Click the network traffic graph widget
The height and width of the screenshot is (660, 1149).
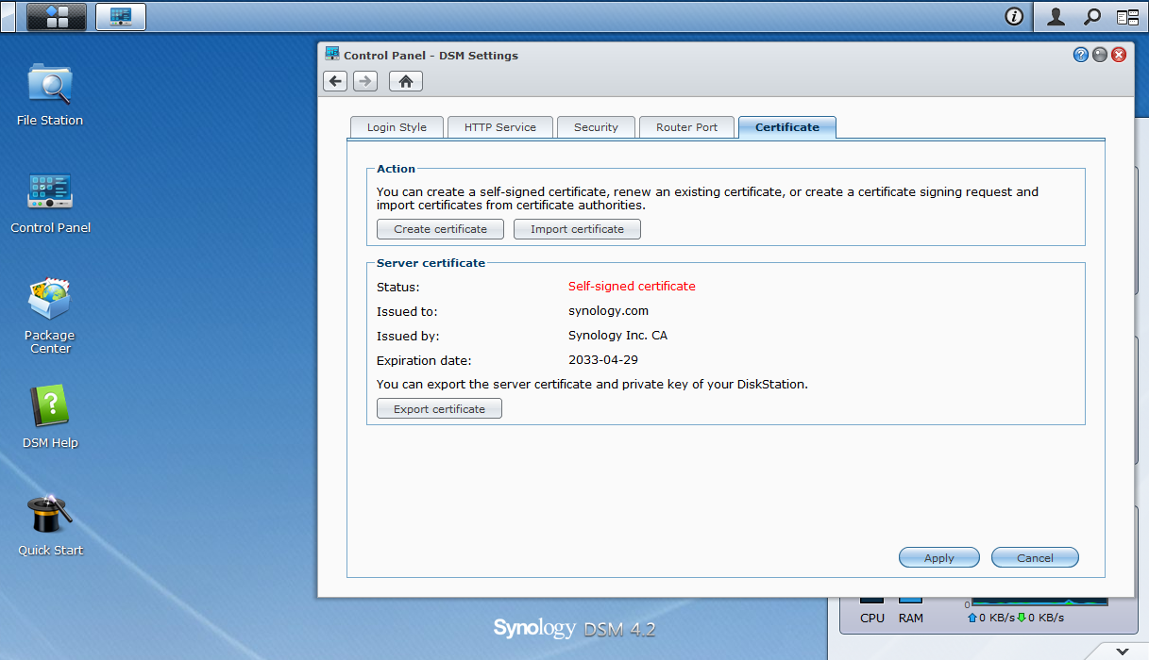(1039, 601)
